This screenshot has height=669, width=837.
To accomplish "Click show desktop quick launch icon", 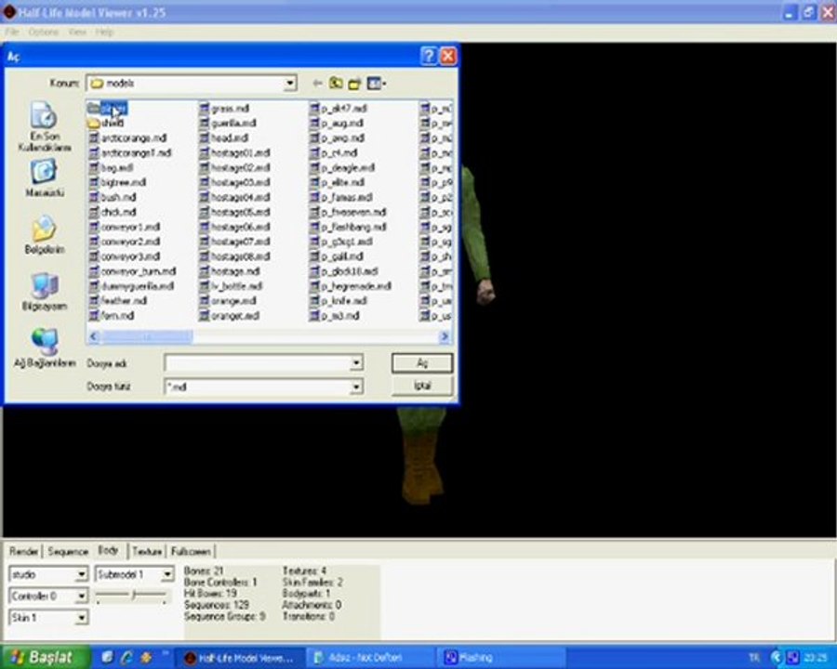I will 107,657.
